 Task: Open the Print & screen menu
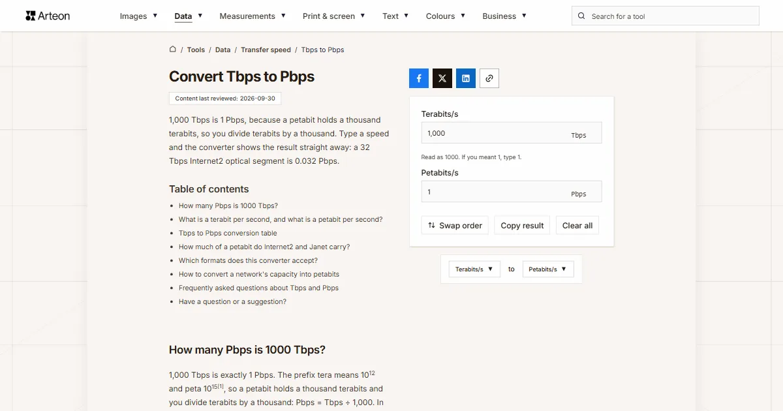click(x=333, y=16)
